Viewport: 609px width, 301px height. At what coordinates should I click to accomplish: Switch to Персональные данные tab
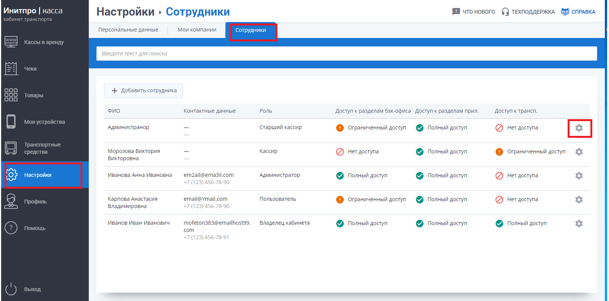coord(128,30)
